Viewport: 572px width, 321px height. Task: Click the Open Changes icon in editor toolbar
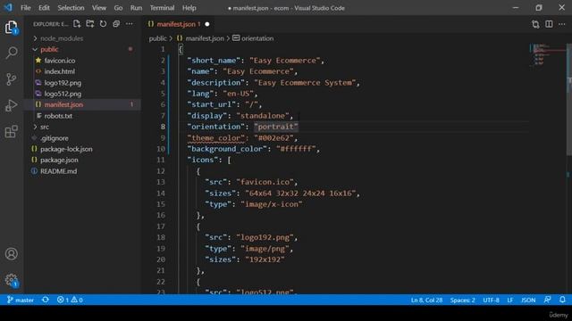point(535,24)
